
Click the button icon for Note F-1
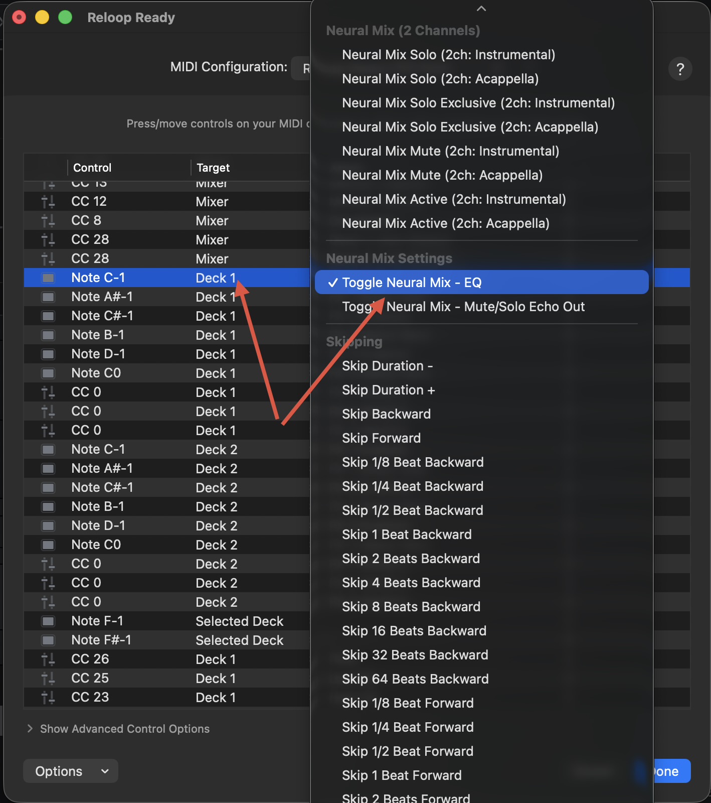point(48,621)
